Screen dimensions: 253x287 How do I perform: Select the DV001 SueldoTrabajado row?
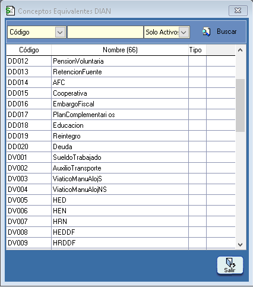coord(121,157)
